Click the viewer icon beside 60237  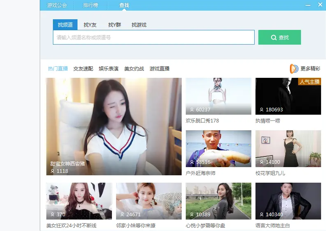(x=192, y=109)
